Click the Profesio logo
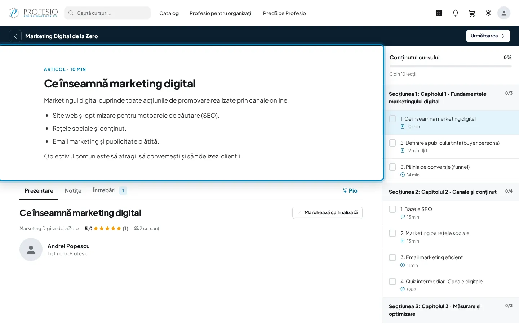 [x=33, y=13]
